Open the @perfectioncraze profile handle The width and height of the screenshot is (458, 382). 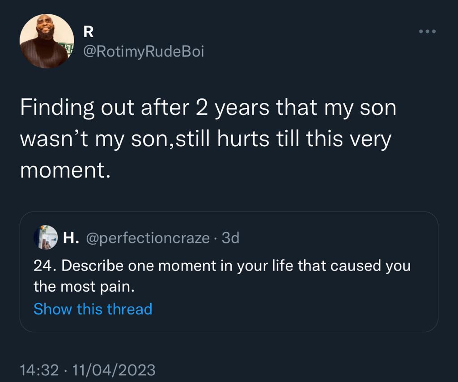tap(147, 238)
